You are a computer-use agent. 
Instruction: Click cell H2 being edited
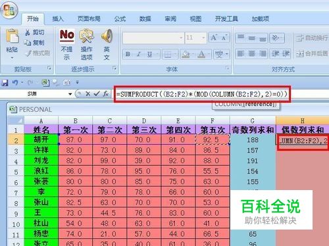(303, 141)
